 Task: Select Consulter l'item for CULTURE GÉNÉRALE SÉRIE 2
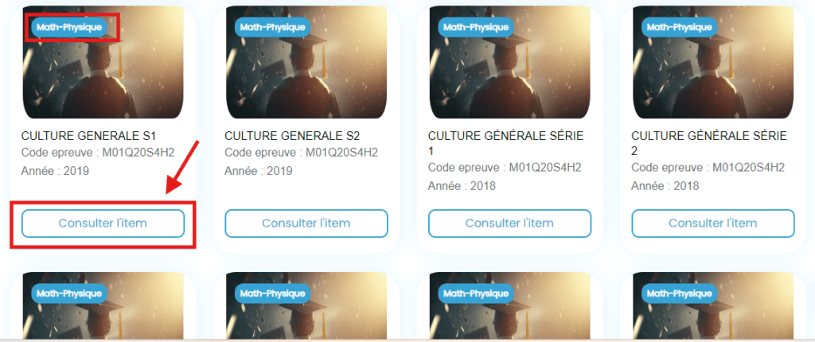click(712, 223)
